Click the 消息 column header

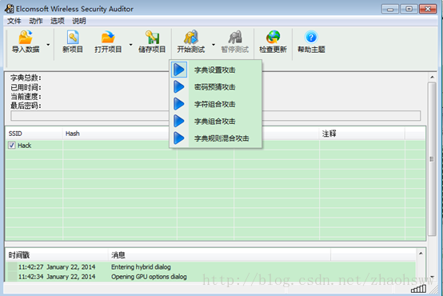[x=118, y=255]
